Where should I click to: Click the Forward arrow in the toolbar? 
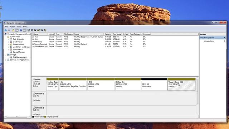tap(9, 30)
